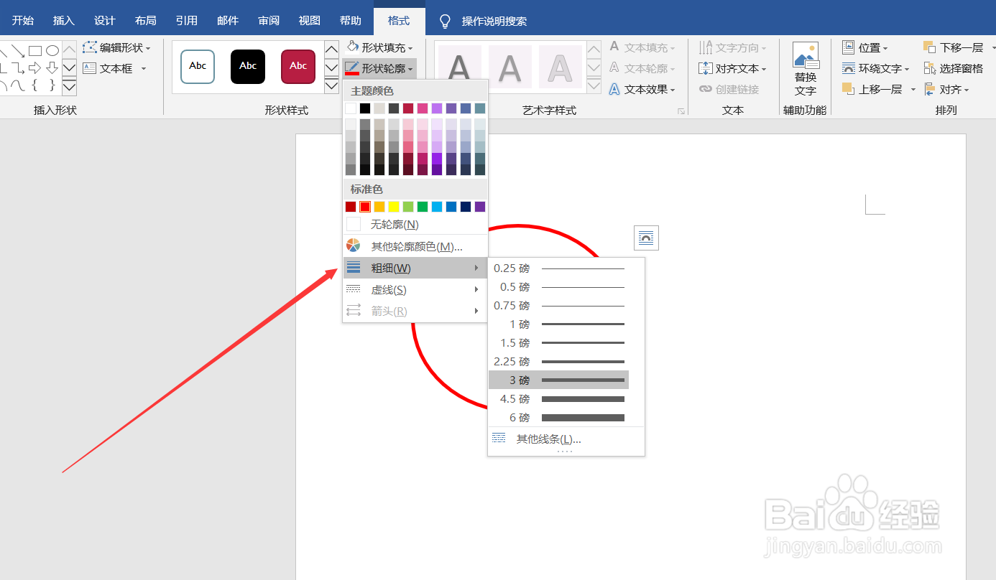The image size is (996, 580).
Task: Open the Help tab
Action: [x=351, y=21]
